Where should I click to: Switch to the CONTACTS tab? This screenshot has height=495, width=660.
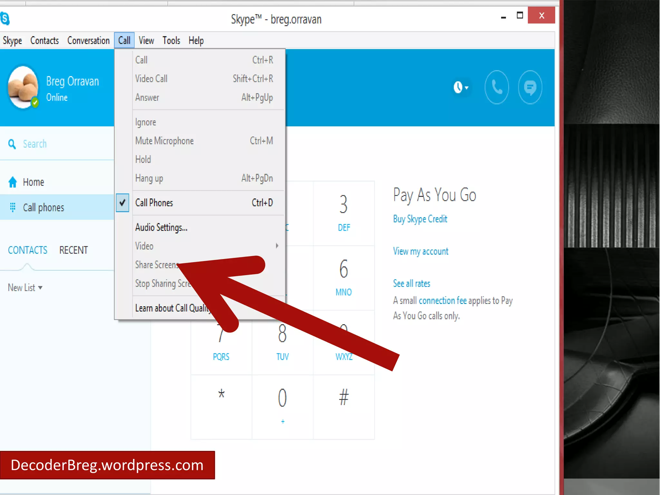click(x=27, y=250)
